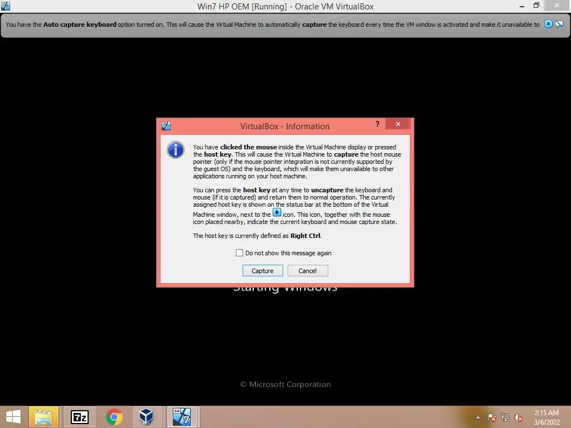The width and height of the screenshot is (571, 428).
Task: Click the speech-bubble icon in notification bar
Action: coord(559,24)
